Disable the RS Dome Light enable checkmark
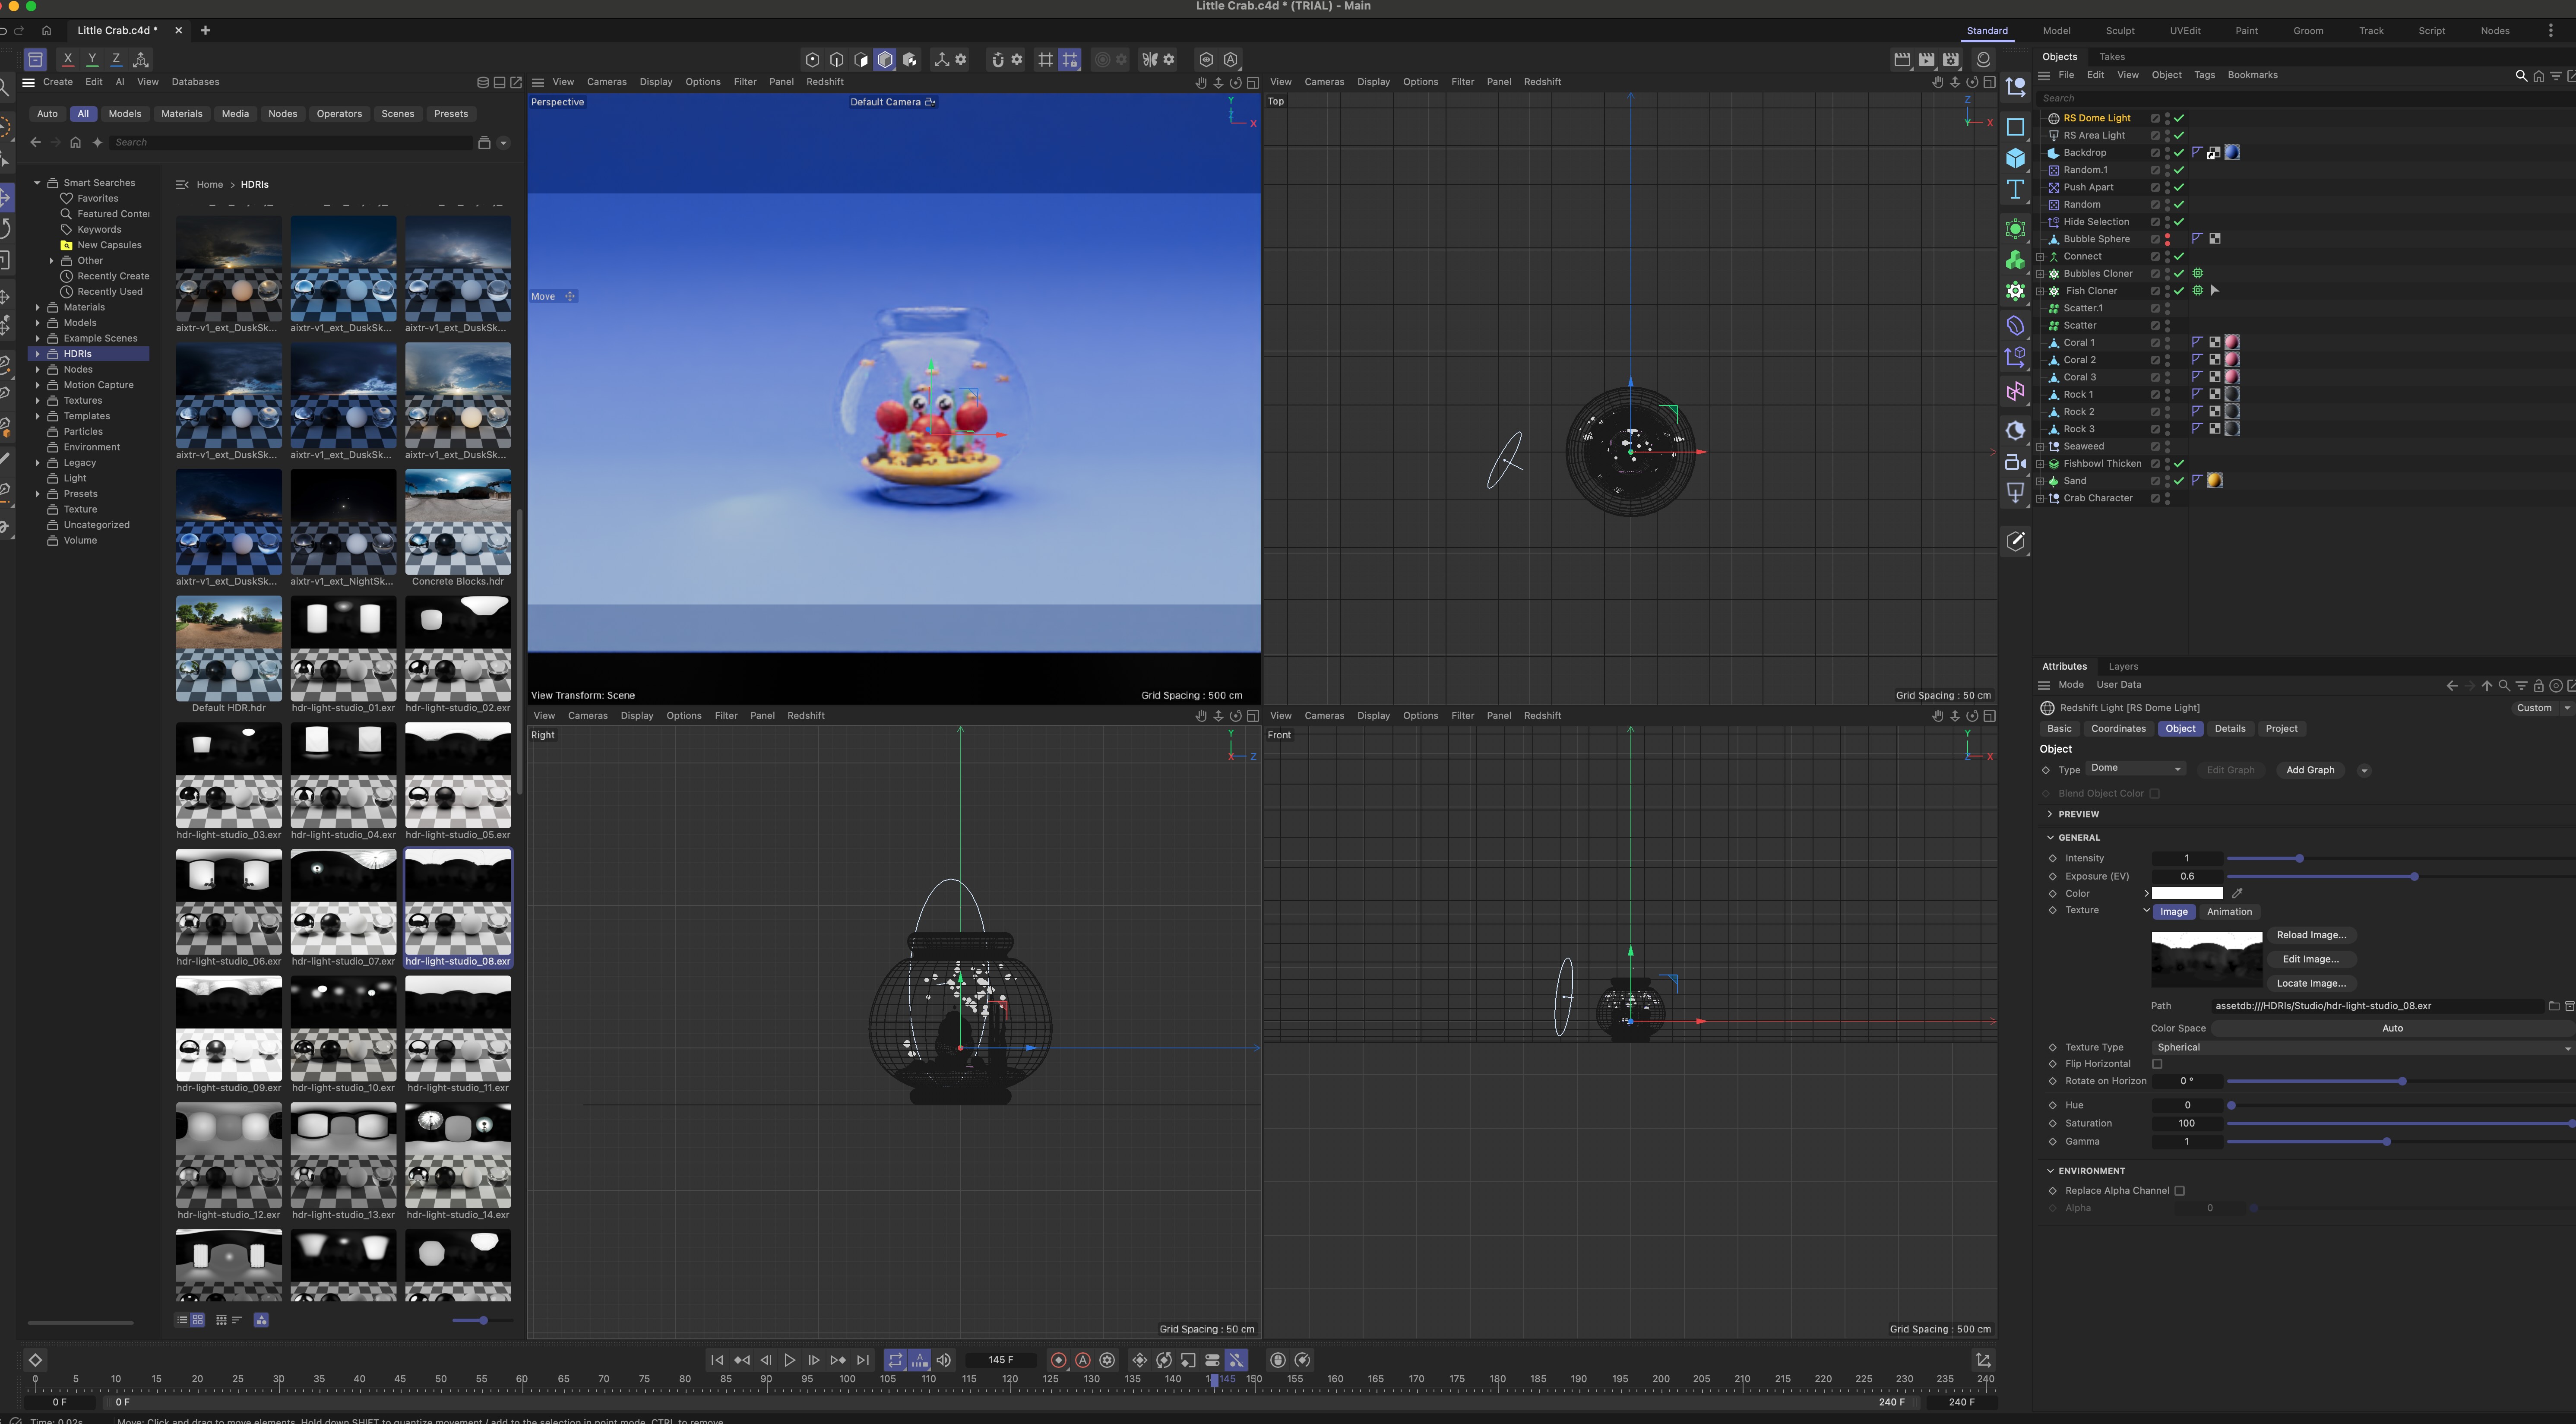 pos(2179,118)
